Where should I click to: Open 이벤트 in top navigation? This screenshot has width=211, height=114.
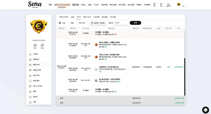(139, 5)
